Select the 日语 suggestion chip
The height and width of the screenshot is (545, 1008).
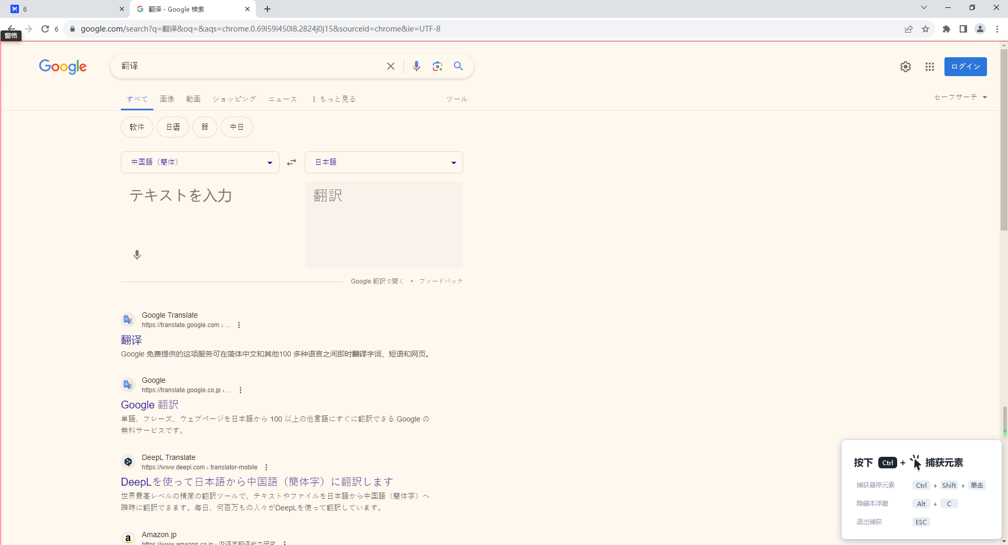pyautogui.click(x=172, y=127)
